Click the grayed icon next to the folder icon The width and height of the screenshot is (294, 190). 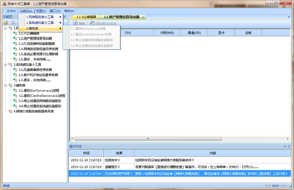(x=13, y=23)
